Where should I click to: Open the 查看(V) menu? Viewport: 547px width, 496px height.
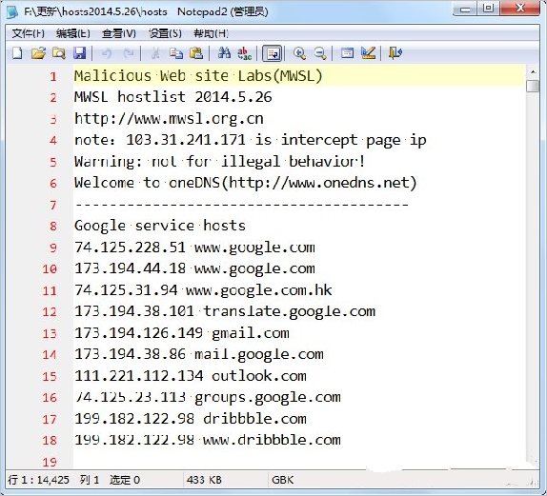(x=118, y=33)
